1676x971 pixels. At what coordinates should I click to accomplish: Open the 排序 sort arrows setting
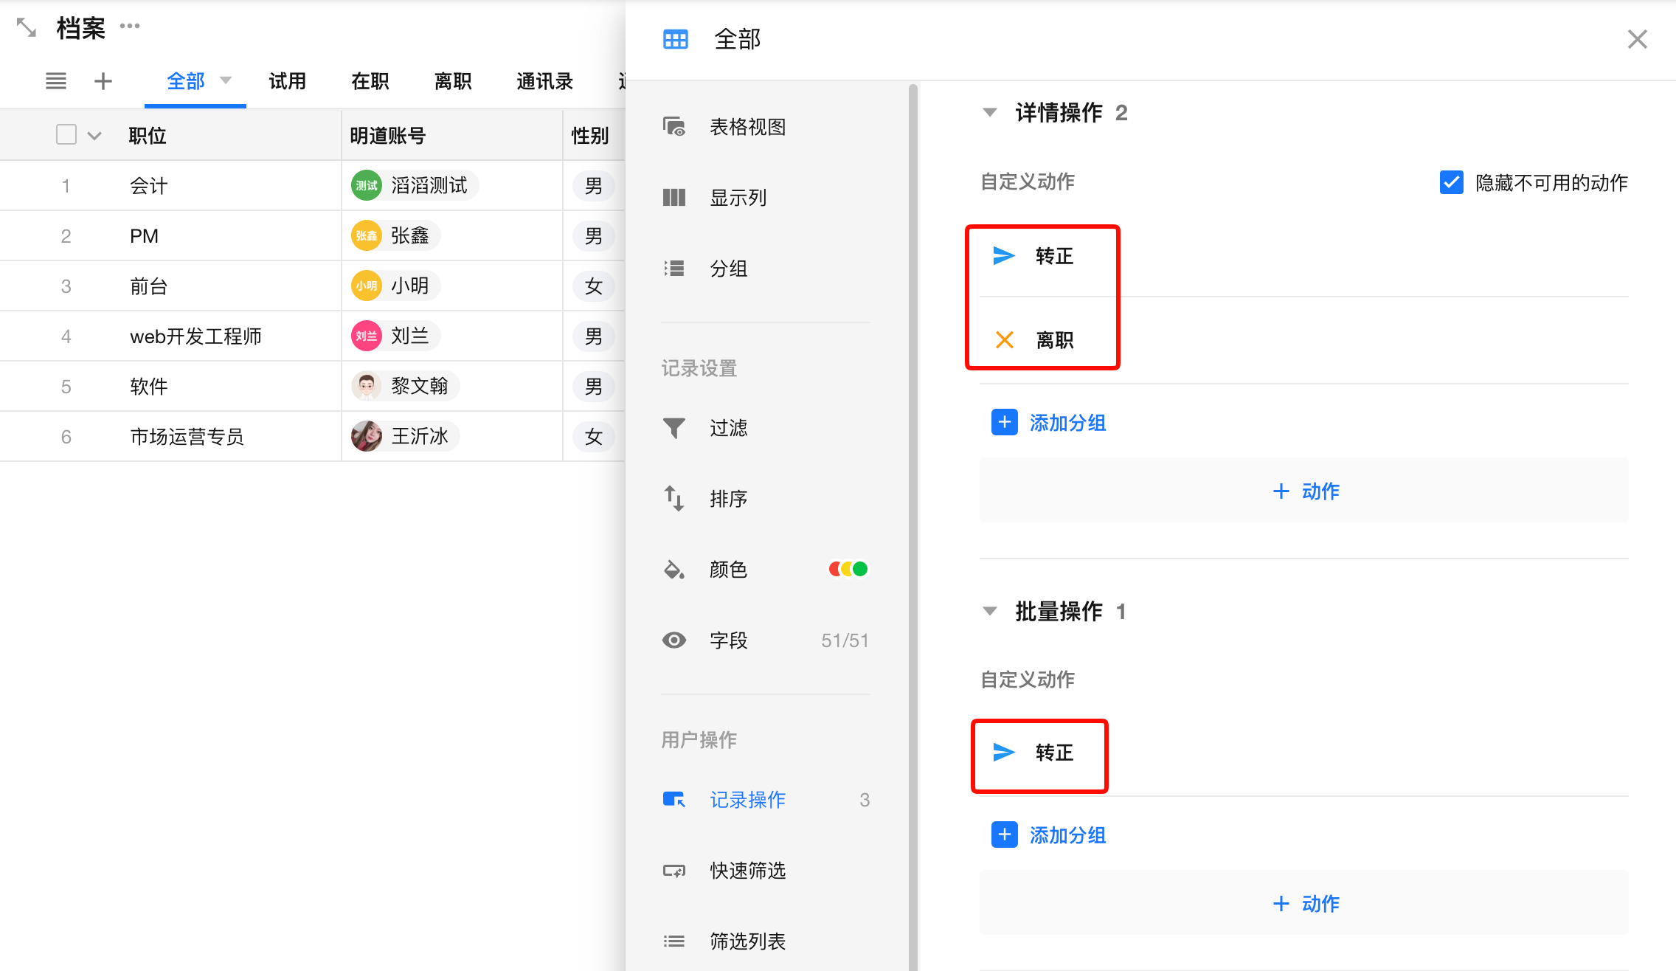(766, 499)
